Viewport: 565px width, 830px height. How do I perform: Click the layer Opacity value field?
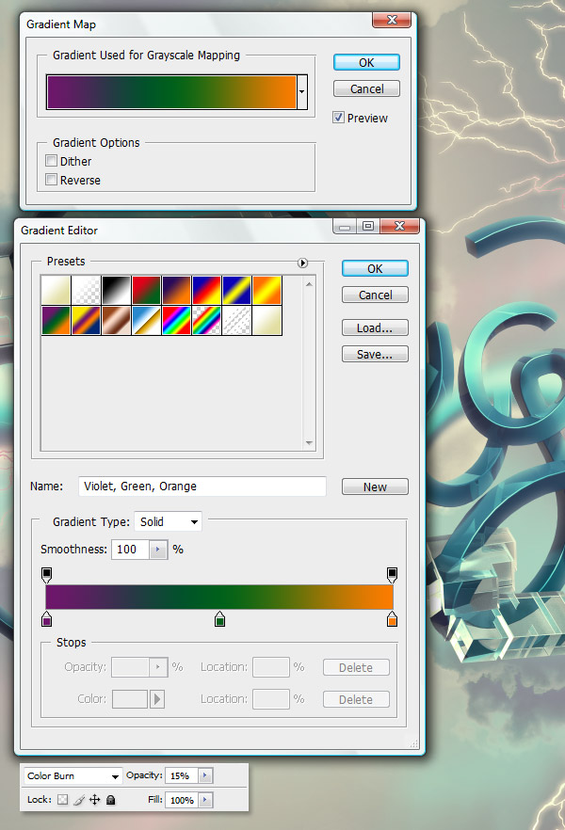click(181, 776)
